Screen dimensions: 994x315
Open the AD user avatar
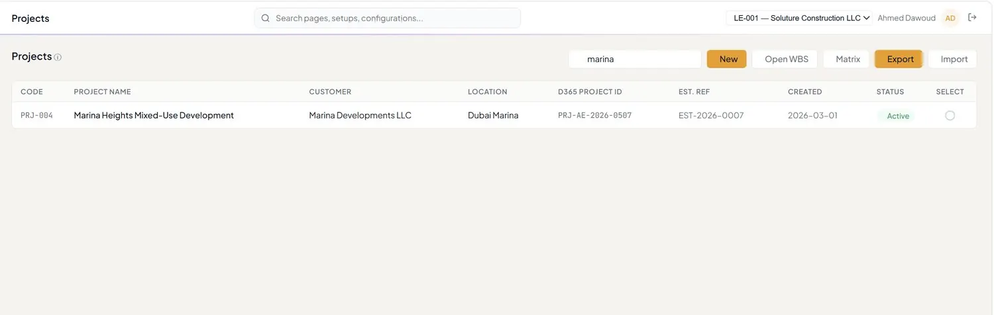(x=950, y=18)
